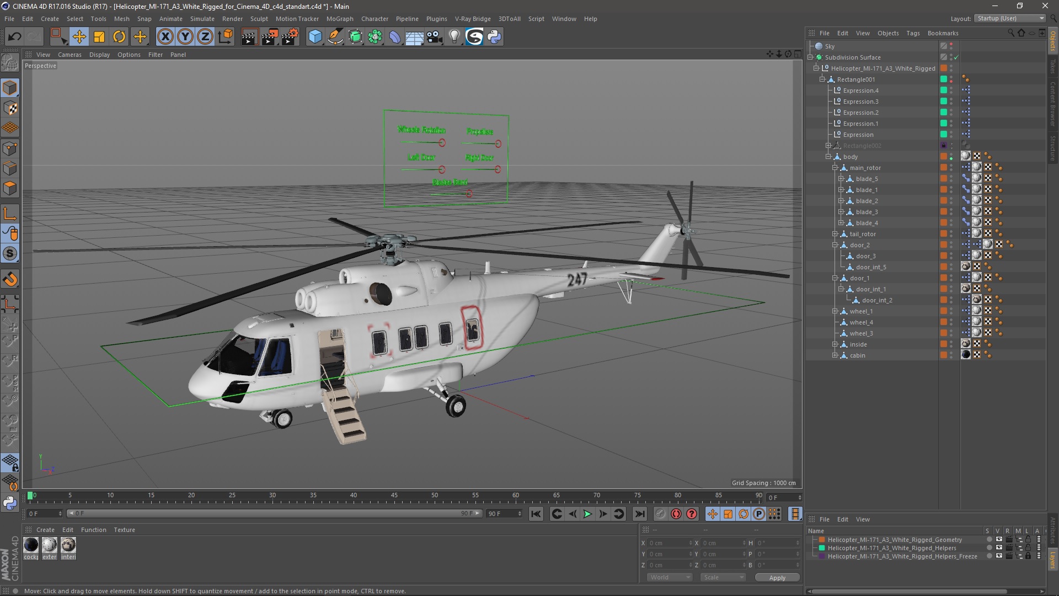Viewport: 1059px width, 596px height.
Task: Open the Cameras viewport menu
Action: (69, 55)
